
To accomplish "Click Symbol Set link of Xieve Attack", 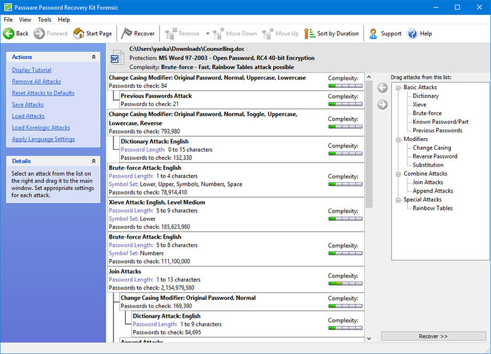I will click(x=123, y=219).
